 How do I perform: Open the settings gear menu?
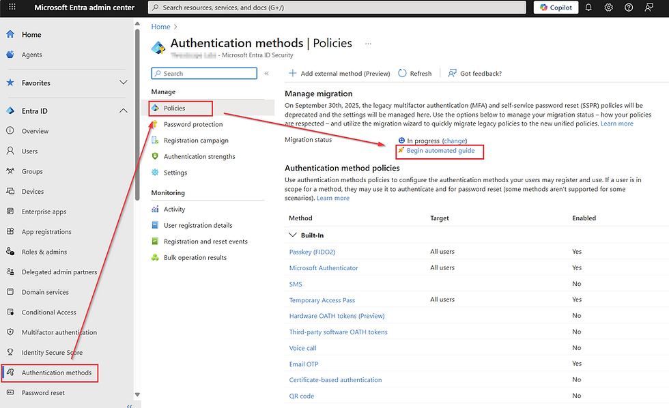coord(608,7)
